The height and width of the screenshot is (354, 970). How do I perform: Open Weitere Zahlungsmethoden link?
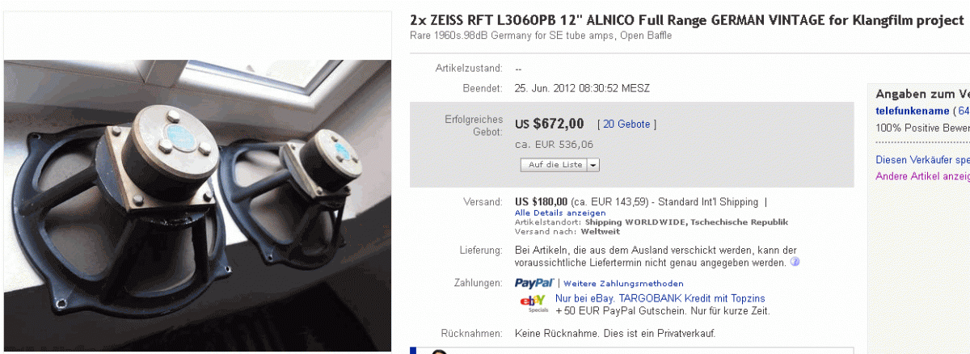(x=623, y=284)
